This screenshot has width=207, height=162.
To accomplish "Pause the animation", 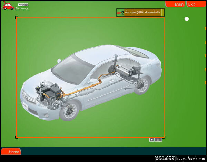I will pos(158,140).
